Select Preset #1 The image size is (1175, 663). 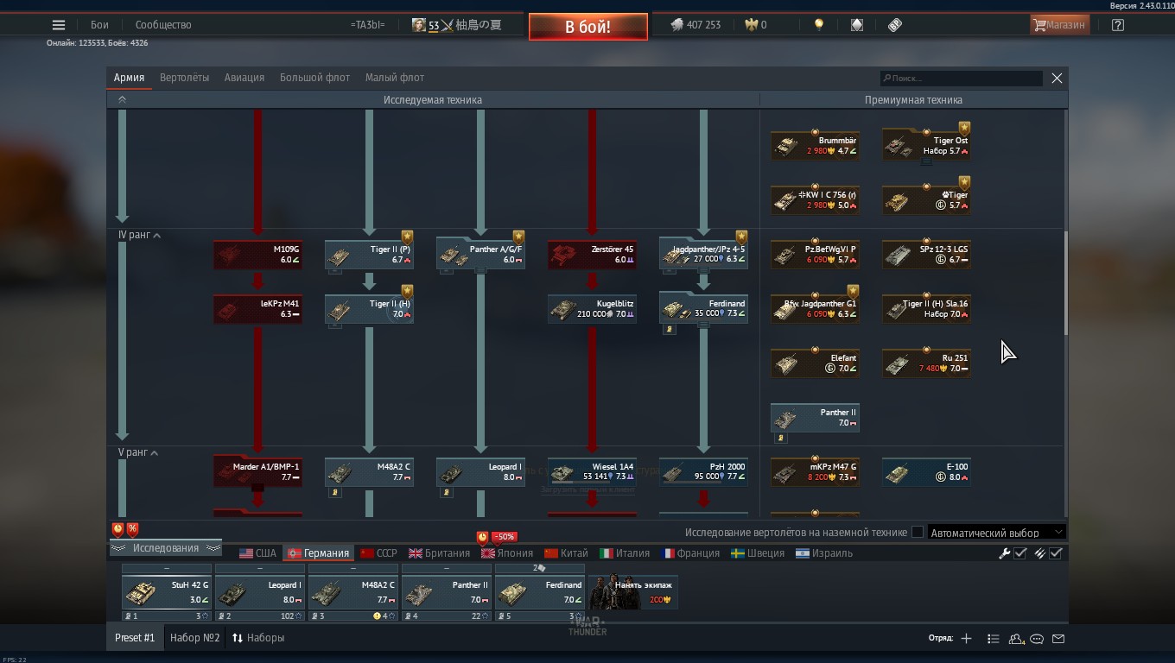[x=135, y=638]
